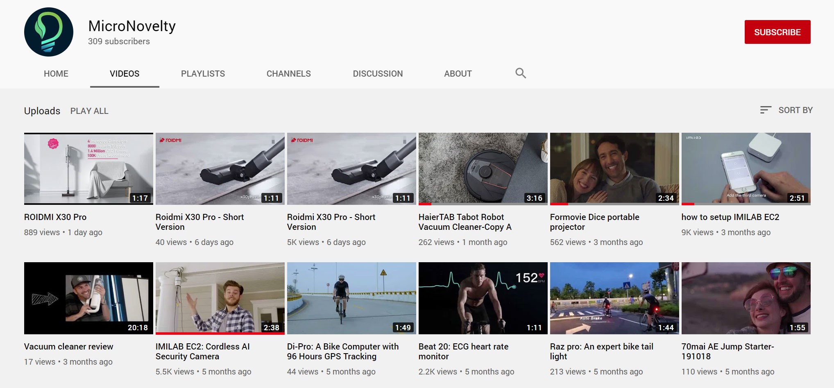
Task: Select the Videos tab
Action: tap(125, 74)
